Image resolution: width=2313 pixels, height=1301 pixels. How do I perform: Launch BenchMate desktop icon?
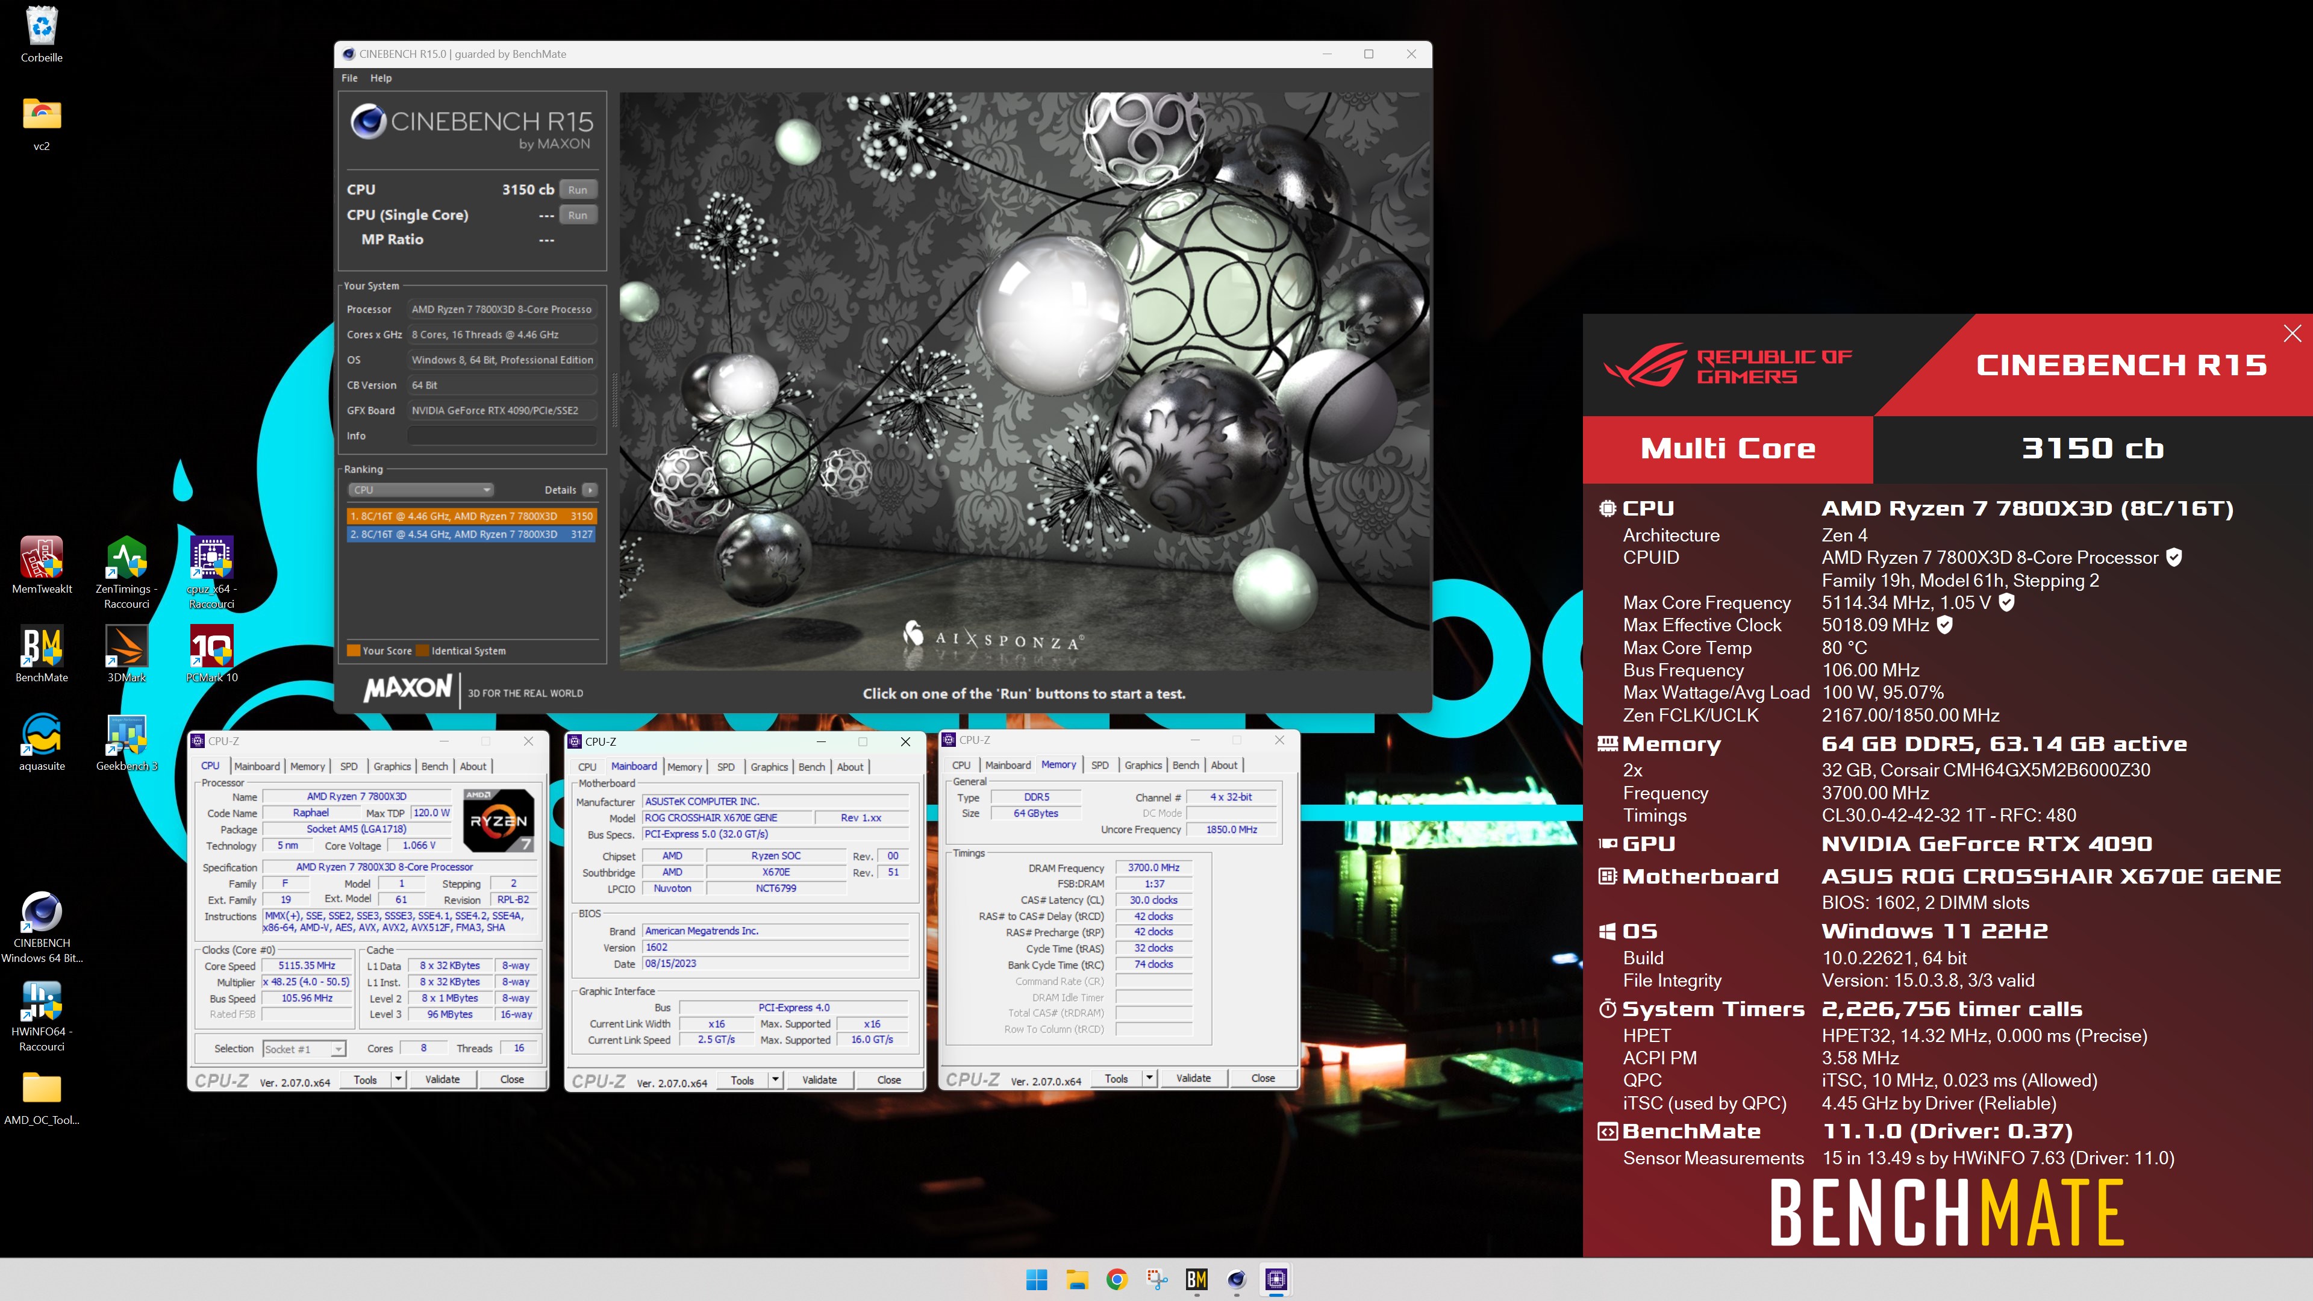42,646
